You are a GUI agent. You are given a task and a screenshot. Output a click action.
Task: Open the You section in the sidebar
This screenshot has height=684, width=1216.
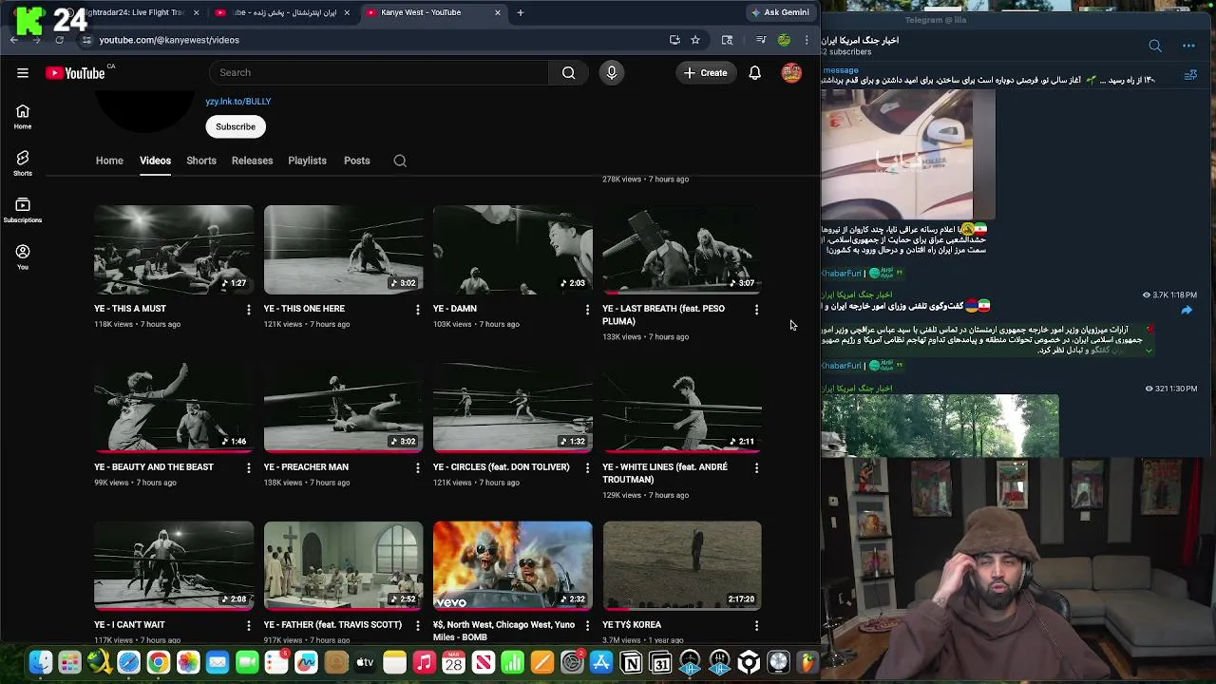click(x=23, y=256)
